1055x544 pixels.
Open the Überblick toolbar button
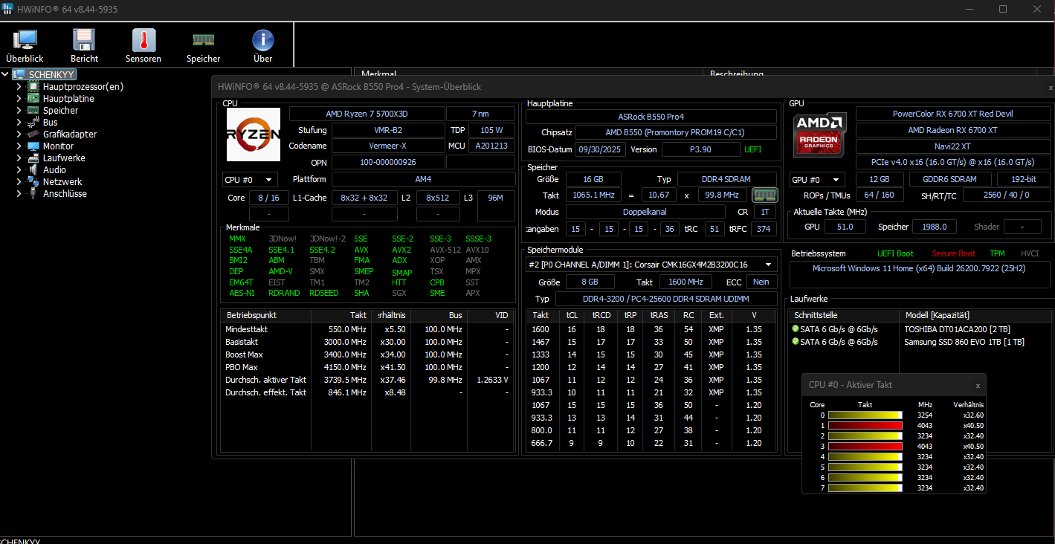click(x=25, y=46)
